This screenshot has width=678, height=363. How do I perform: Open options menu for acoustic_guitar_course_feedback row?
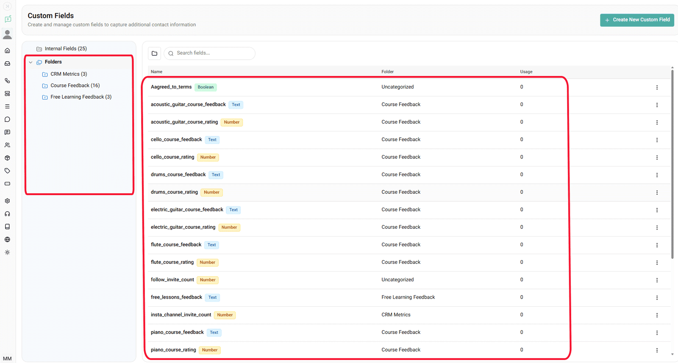(657, 105)
